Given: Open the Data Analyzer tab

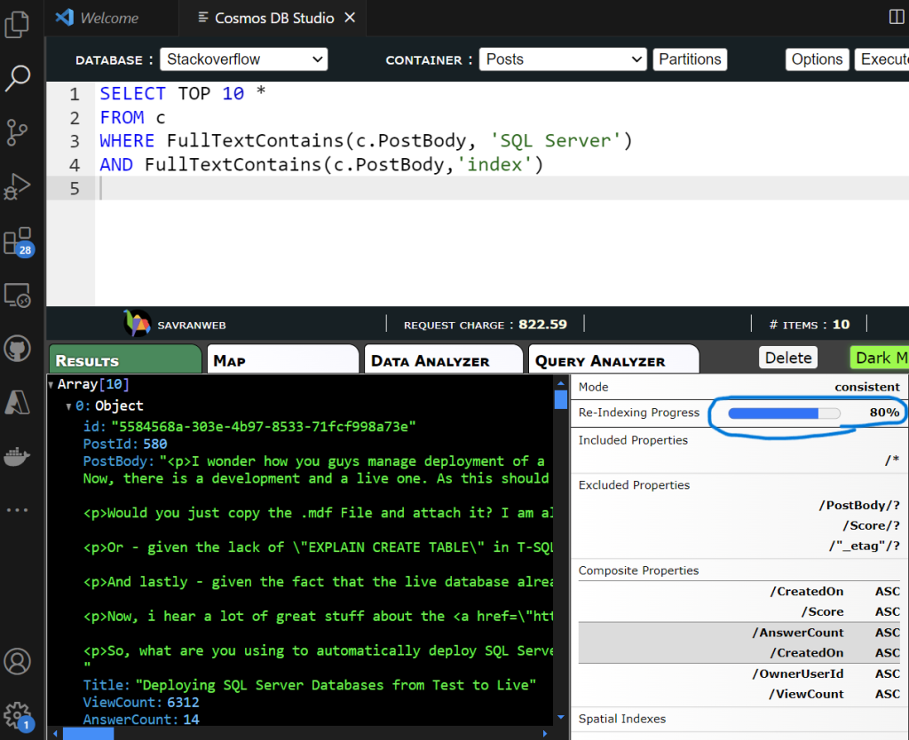Looking at the screenshot, I should [444, 360].
